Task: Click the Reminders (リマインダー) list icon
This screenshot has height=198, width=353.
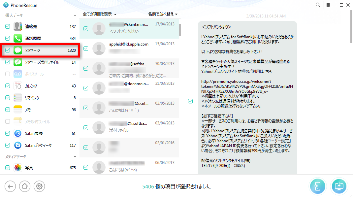Action: 18,98
